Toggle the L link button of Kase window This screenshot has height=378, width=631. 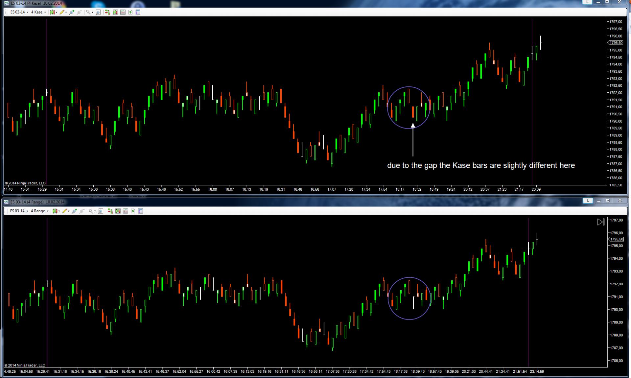coord(587,2)
